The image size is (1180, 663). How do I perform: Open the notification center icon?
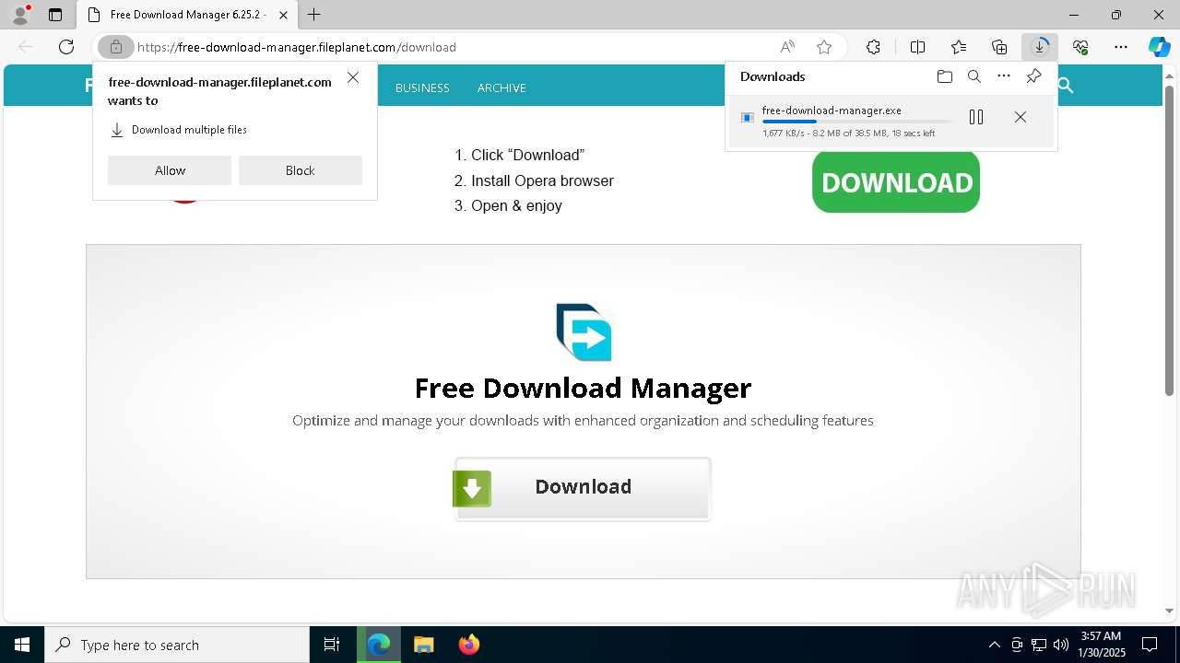[1150, 645]
